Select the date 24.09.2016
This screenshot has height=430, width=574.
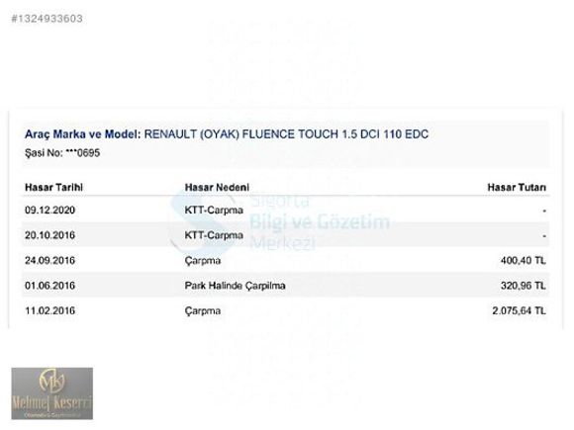click(49, 260)
